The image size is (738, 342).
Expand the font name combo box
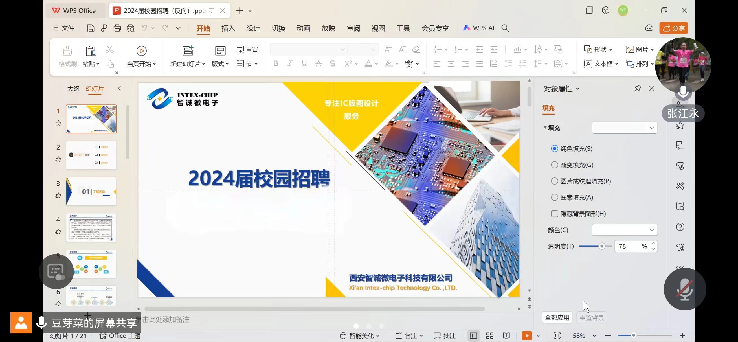(x=342, y=49)
